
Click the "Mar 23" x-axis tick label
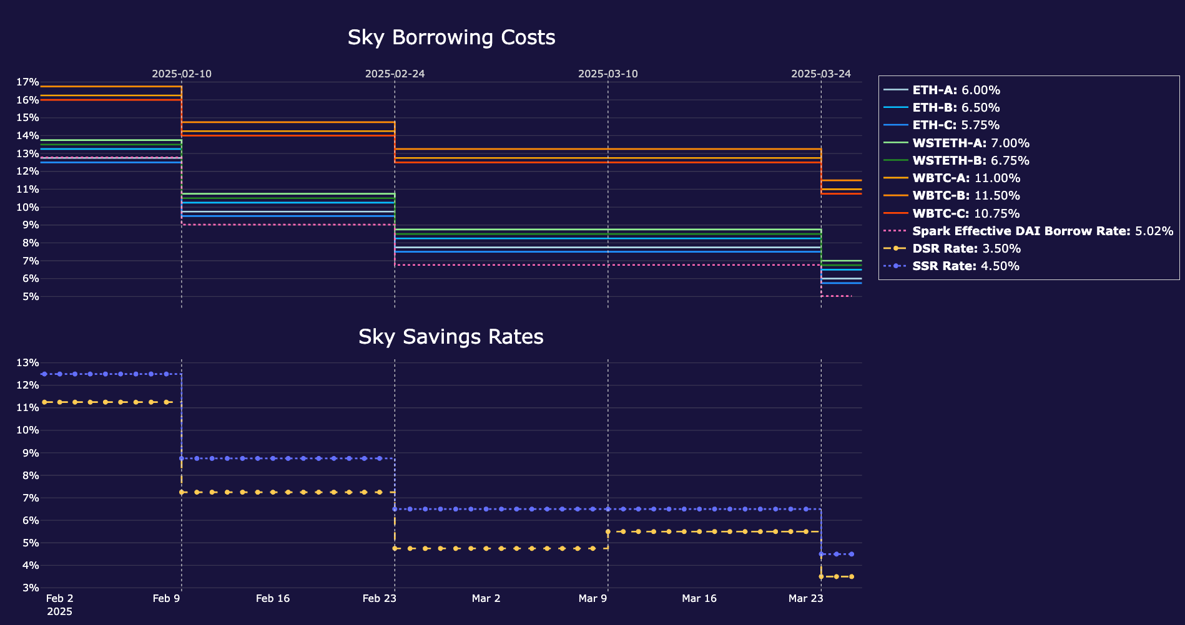805,599
